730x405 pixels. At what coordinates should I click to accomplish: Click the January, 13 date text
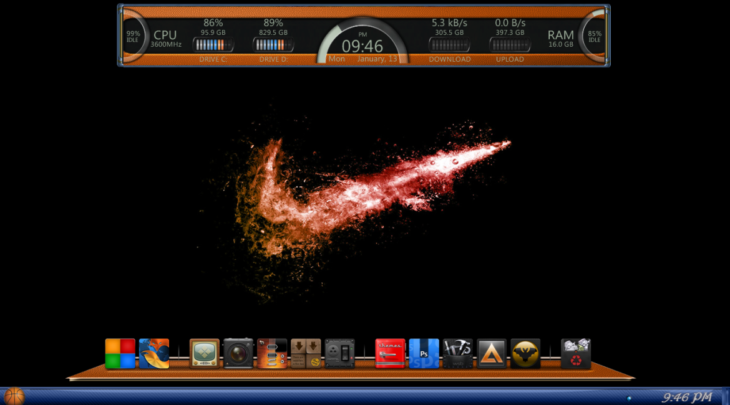point(377,59)
